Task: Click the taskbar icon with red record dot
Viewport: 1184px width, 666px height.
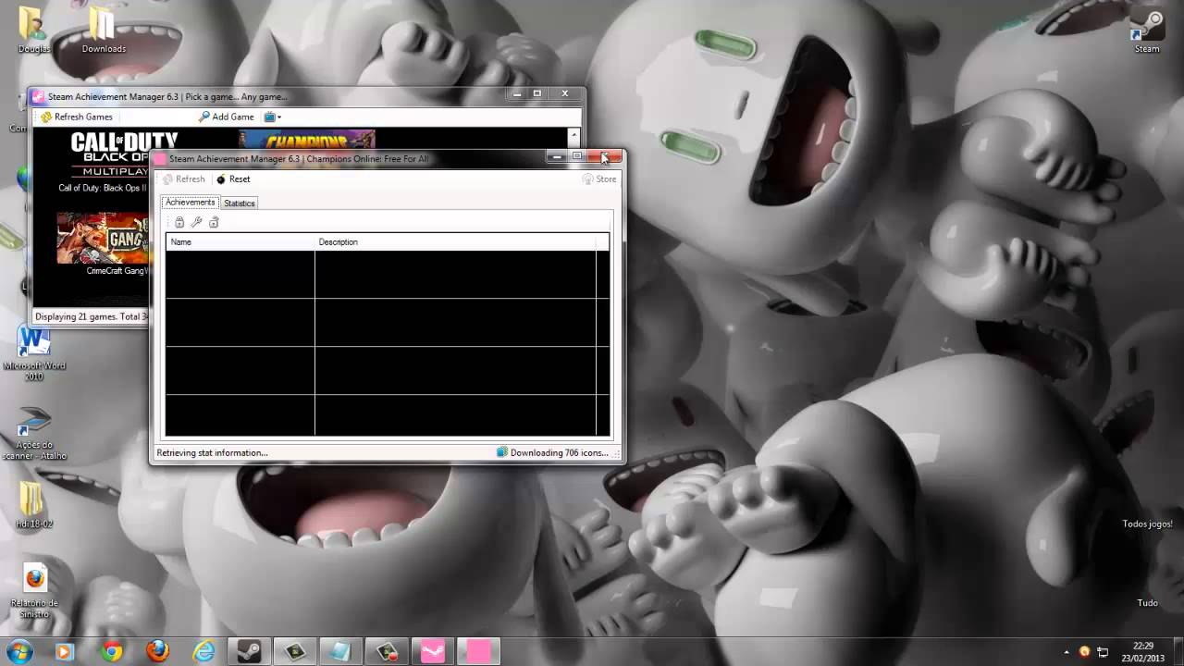Action: [x=387, y=652]
